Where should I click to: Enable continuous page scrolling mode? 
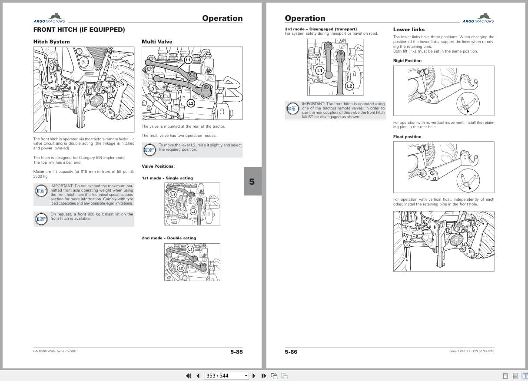pyautogui.click(x=515, y=375)
